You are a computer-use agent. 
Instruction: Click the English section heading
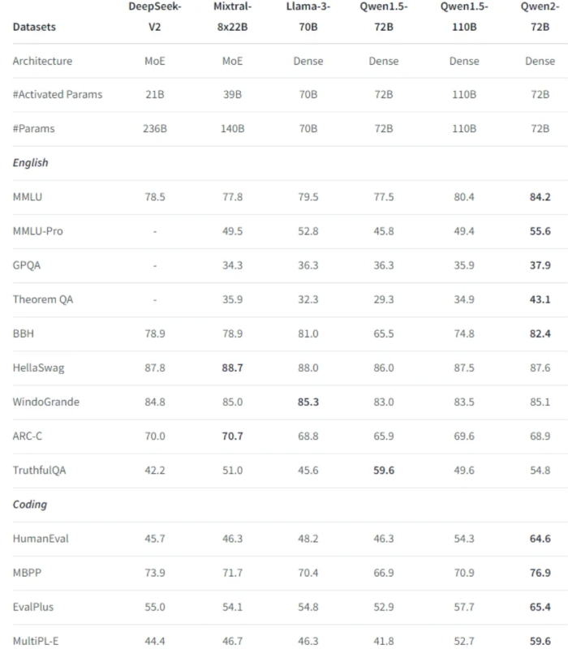[30, 163]
